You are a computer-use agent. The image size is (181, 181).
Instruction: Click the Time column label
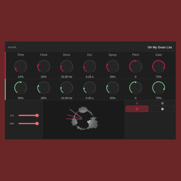(x=21, y=55)
